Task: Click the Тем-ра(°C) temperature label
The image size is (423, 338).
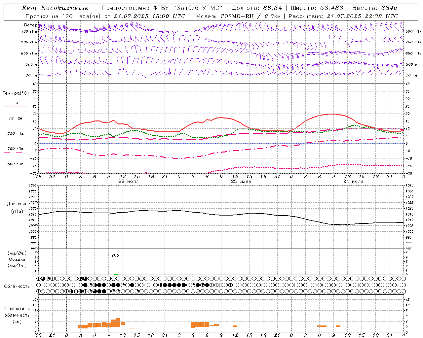Action: (16, 93)
